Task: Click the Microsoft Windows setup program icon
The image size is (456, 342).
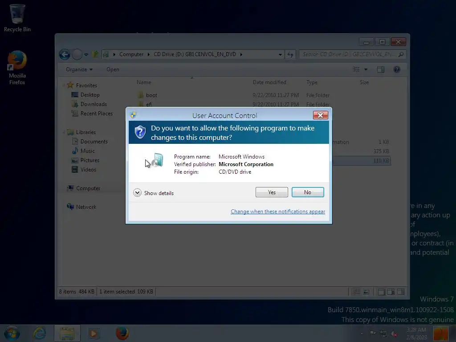Action: pyautogui.click(x=157, y=160)
